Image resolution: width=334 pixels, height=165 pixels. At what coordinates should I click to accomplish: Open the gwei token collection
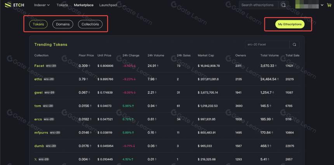point(38,92)
